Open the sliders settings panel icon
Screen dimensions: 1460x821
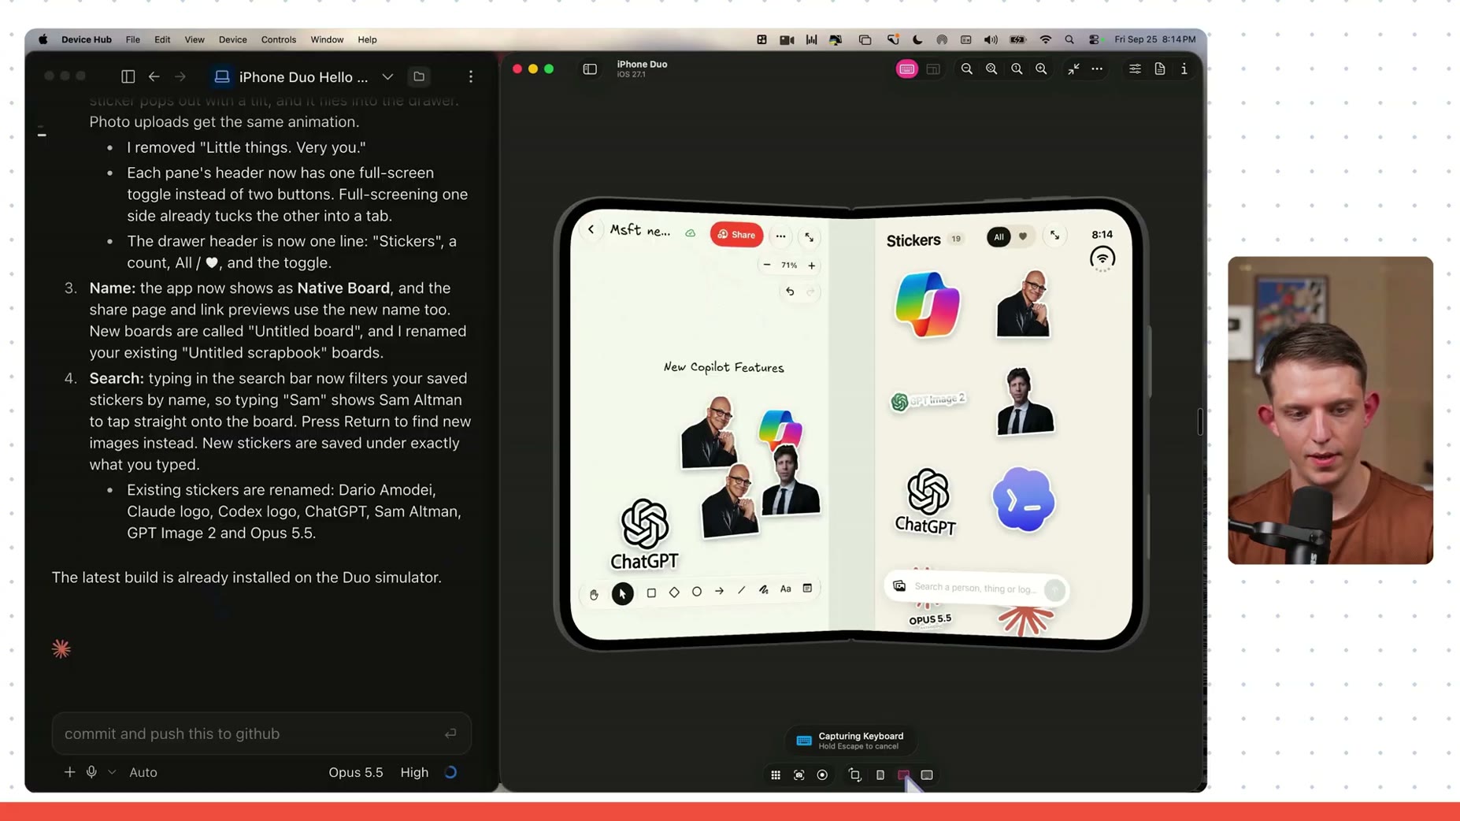tap(1135, 69)
